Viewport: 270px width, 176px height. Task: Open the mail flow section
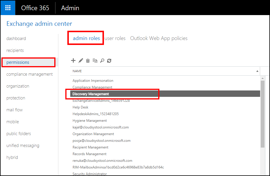[x=15, y=110]
